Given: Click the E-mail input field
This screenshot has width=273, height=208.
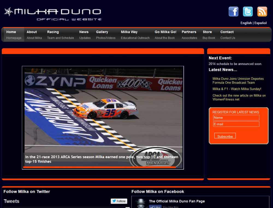Looking at the screenshot, I should [x=236, y=124].
